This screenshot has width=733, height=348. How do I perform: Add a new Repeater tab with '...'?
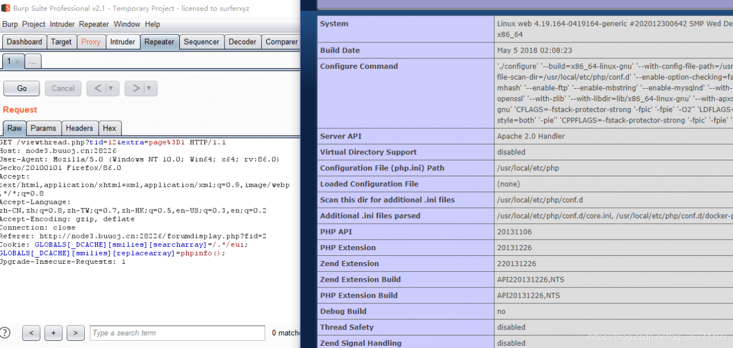click(33, 61)
